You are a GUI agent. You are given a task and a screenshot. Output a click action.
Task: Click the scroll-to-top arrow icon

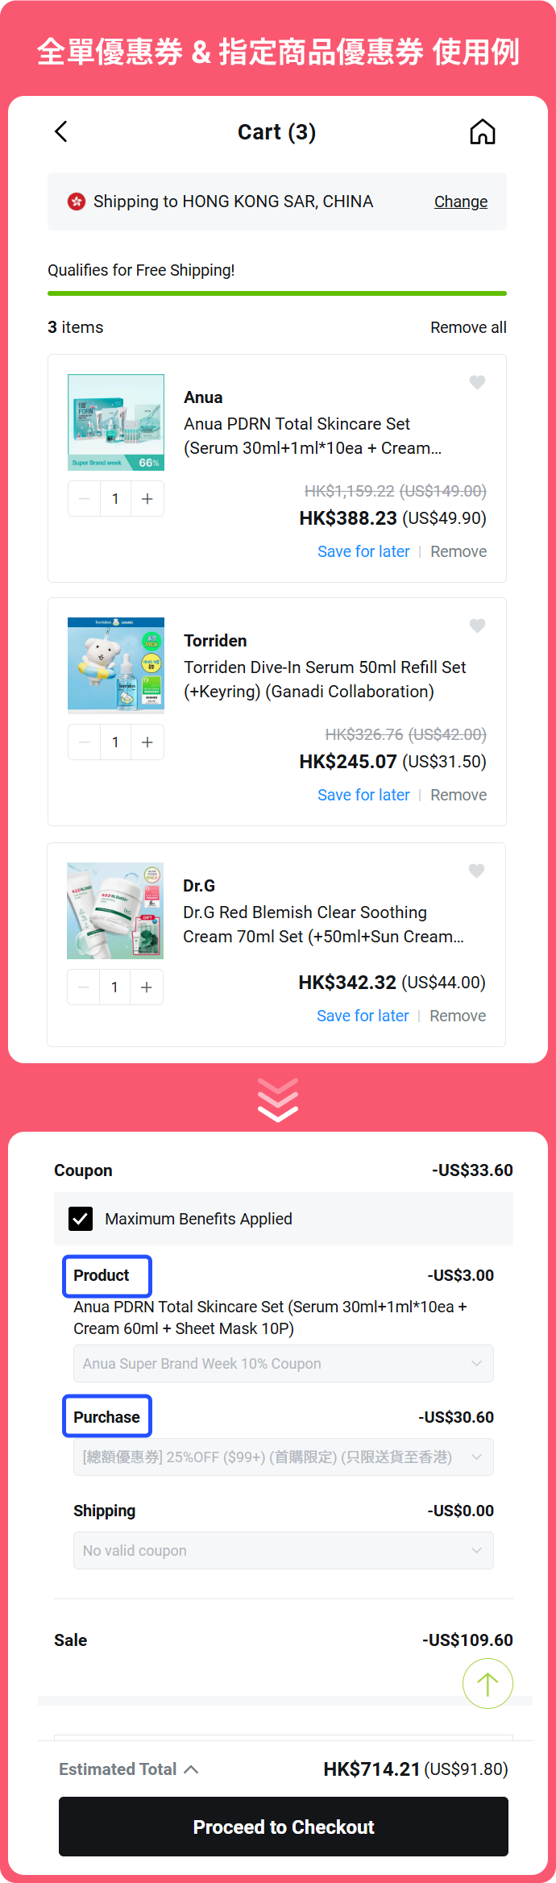coord(488,1683)
